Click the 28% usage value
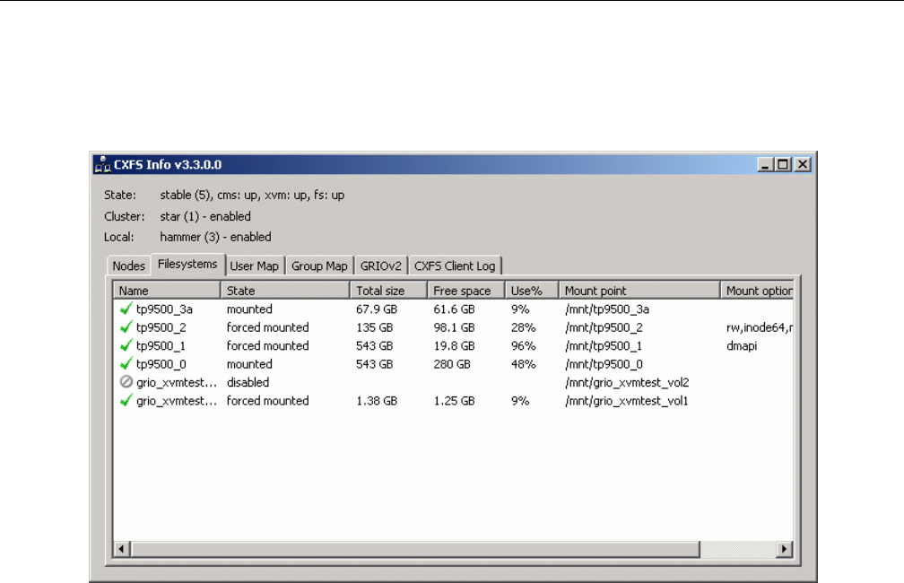Screen dimensions: 904x583 (x=524, y=327)
